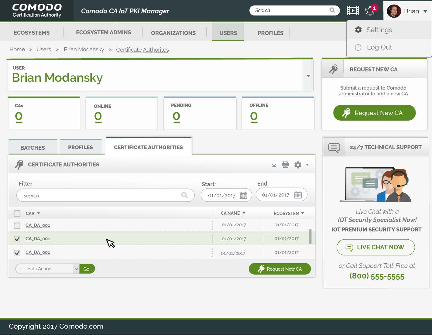Screen dimensions: 432x335
Task: Click the magnifier icon in top search bar
Action: click(x=332, y=10)
